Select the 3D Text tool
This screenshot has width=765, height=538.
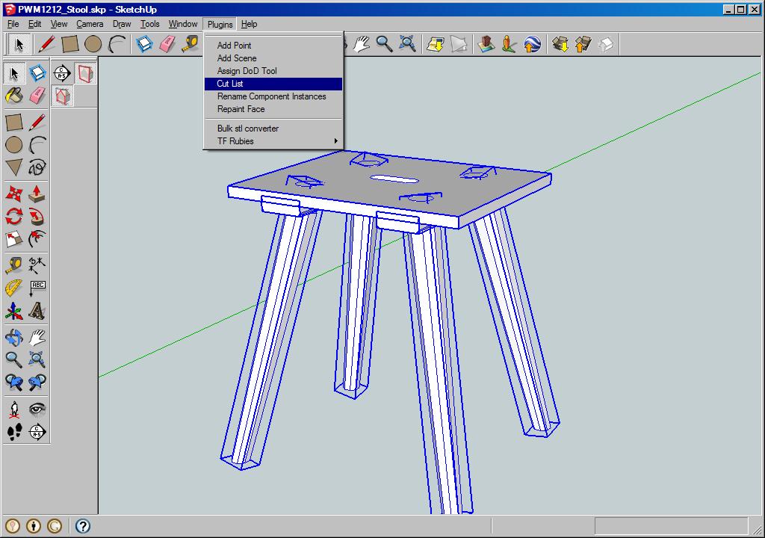(37, 311)
